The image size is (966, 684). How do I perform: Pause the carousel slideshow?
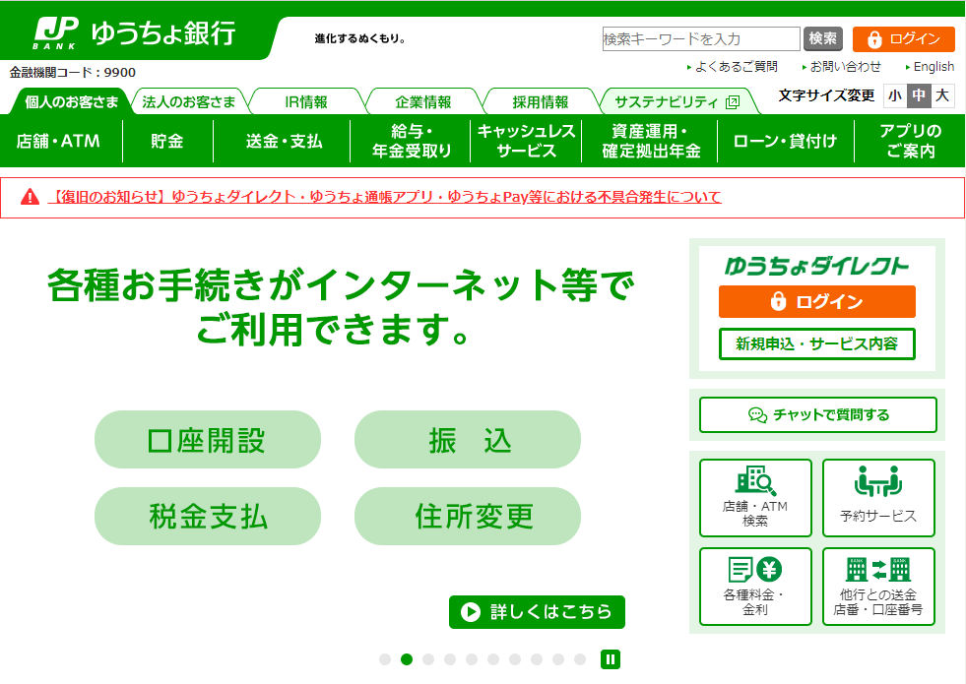point(610,659)
